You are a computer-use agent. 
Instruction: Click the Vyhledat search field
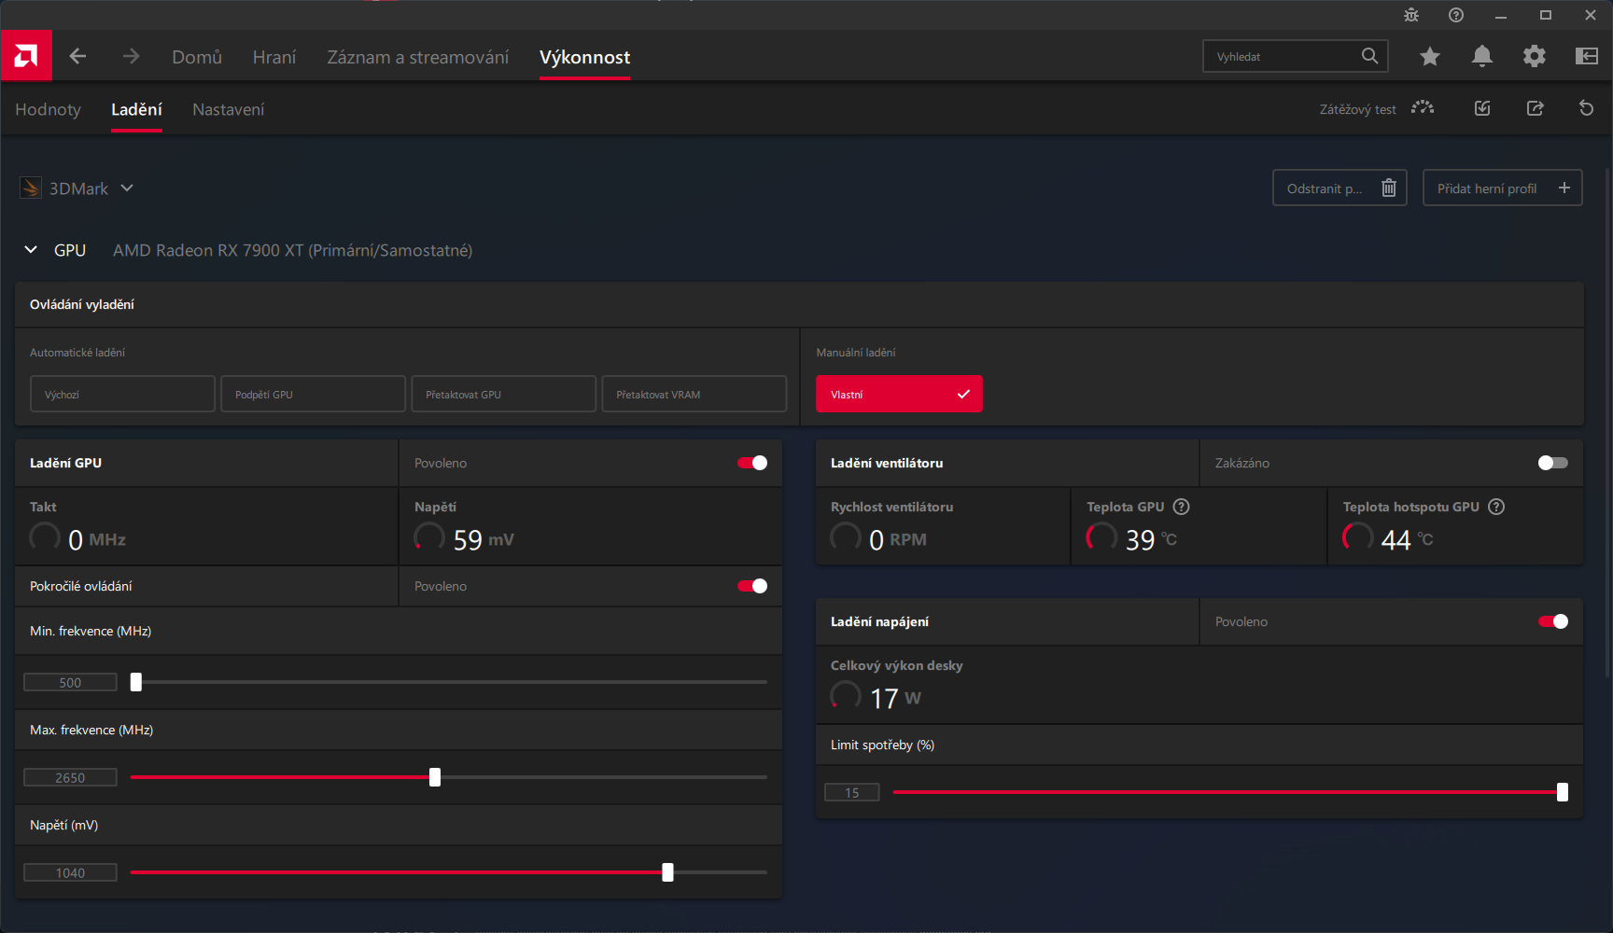coord(1296,56)
